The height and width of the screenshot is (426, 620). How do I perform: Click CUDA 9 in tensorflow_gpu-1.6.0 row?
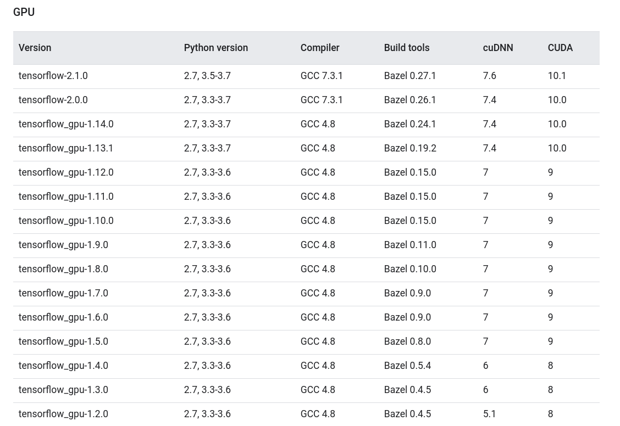(x=550, y=317)
